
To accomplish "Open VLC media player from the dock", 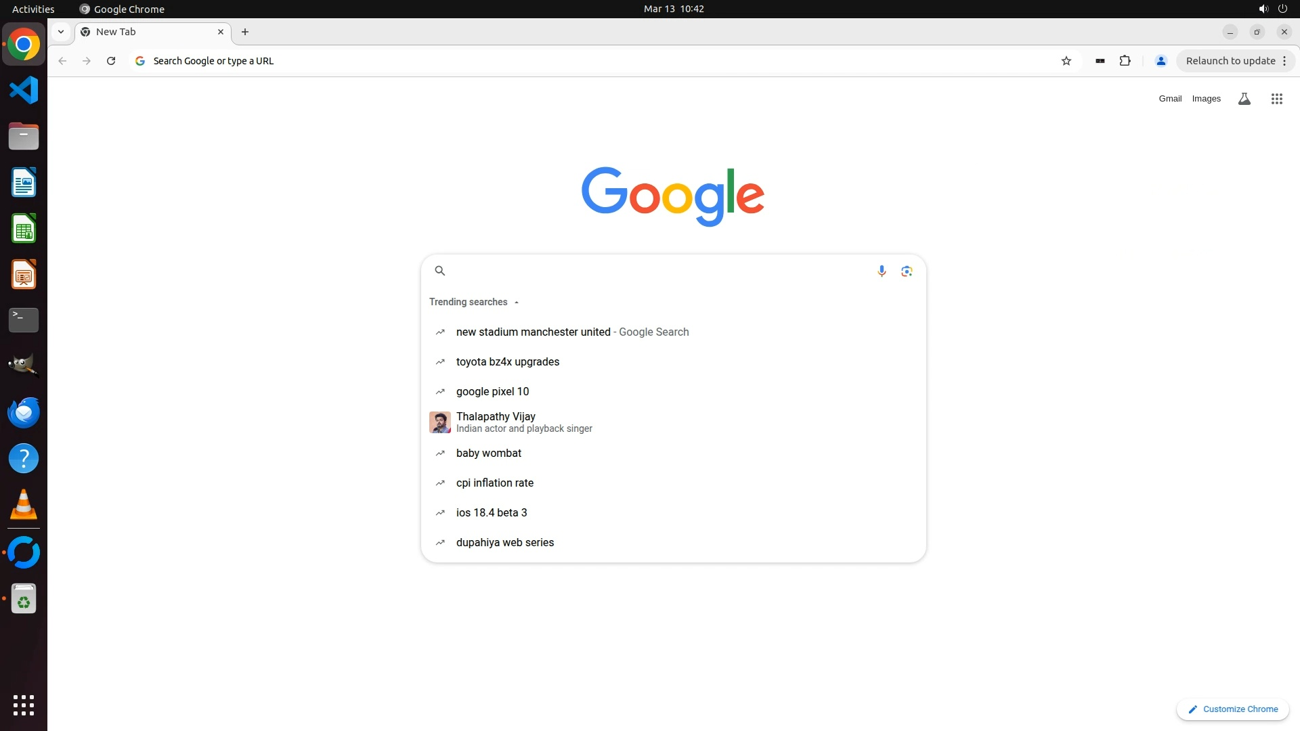I will point(24,504).
